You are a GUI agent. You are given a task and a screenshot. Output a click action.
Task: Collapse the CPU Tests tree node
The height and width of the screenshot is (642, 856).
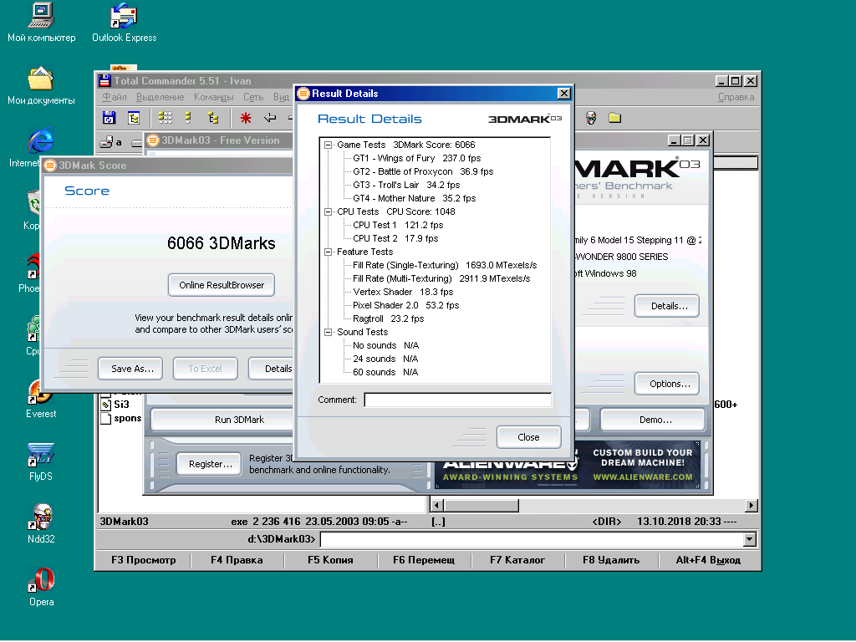click(329, 211)
